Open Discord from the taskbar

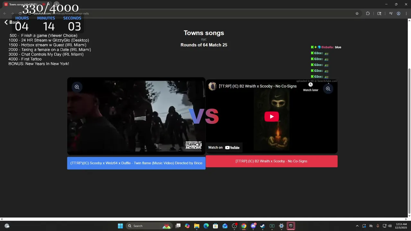point(253,226)
